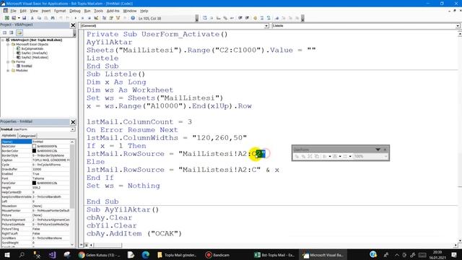Close the UserForm floating toolbar
The height and width of the screenshot is (260, 462).
(385, 149)
